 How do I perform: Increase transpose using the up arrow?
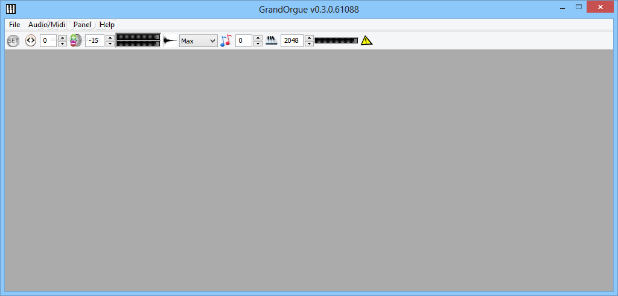pos(258,38)
